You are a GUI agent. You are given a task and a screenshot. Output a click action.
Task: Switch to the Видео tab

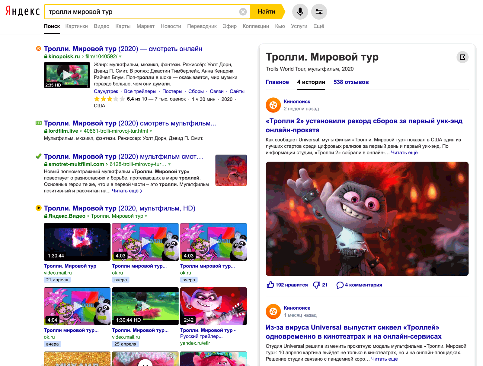[101, 26]
